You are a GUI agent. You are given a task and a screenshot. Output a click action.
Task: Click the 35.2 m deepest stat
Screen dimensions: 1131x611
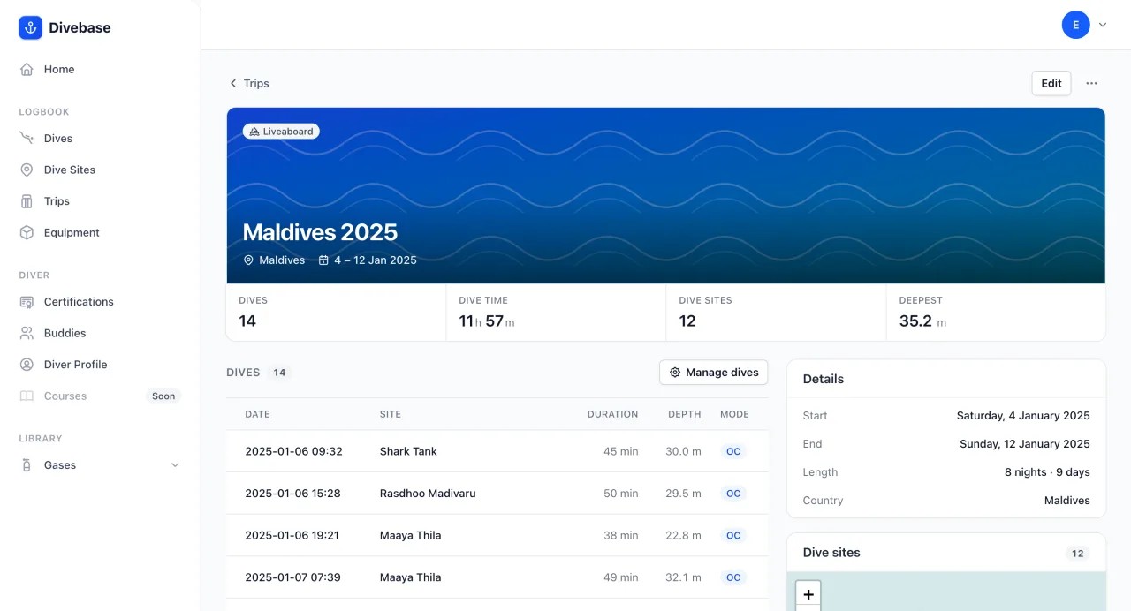[x=922, y=321]
